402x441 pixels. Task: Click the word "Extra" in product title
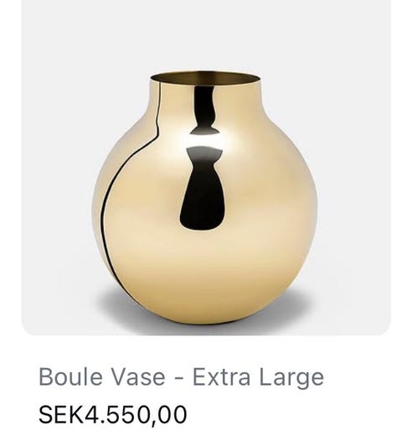(x=221, y=376)
